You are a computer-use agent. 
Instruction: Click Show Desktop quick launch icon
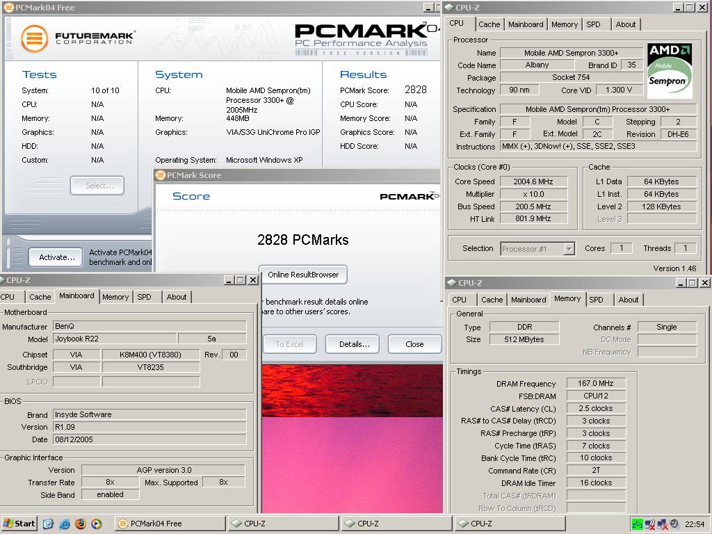[48, 524]
